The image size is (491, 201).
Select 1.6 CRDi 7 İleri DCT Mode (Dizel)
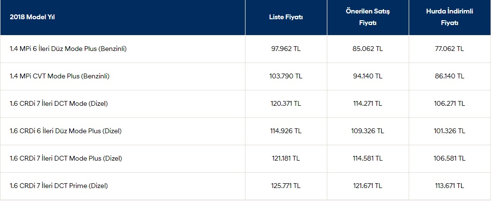[x=59, y=103]
